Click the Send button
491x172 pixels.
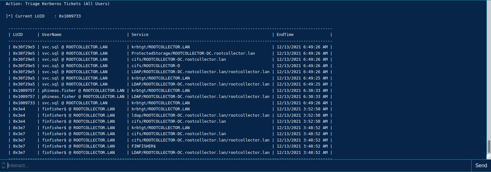point(481,165)
